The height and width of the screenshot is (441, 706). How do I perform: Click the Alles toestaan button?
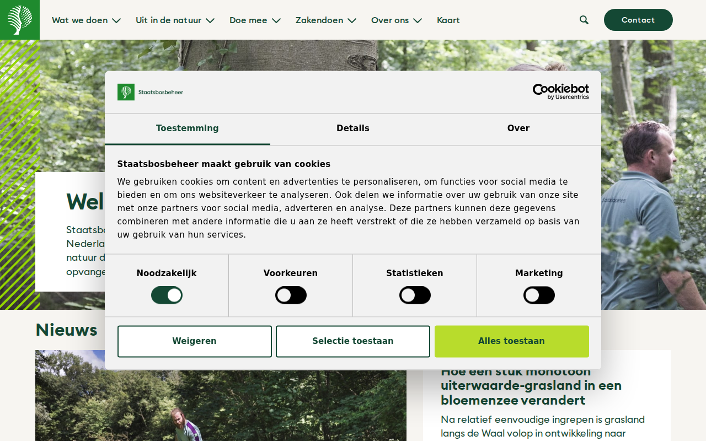[511, 341]
